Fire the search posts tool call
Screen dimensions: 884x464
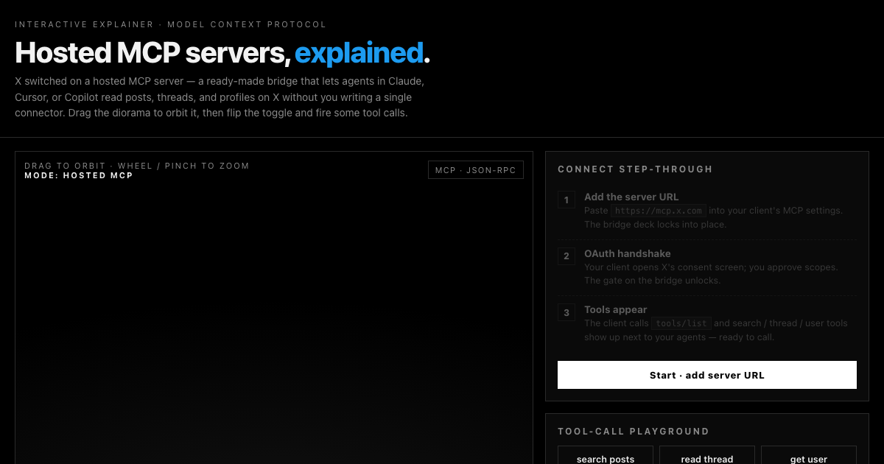pyautogui.click(x=606, y=455)
